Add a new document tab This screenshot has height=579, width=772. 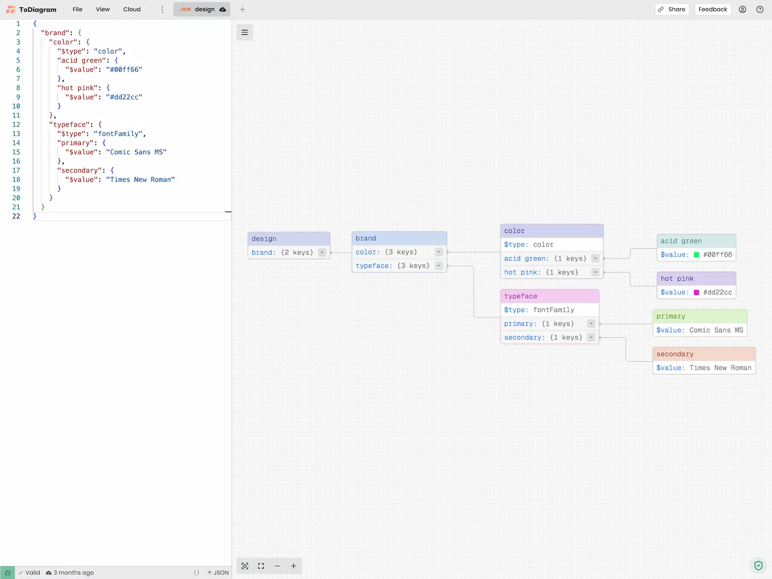pyautogui.click(x=243, y=9)
